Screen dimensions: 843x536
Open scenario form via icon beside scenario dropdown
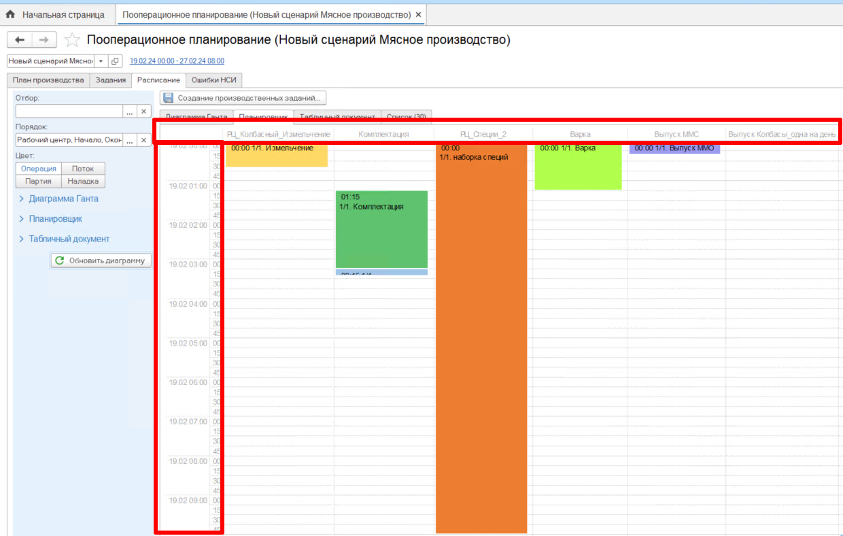coord(114,61)
